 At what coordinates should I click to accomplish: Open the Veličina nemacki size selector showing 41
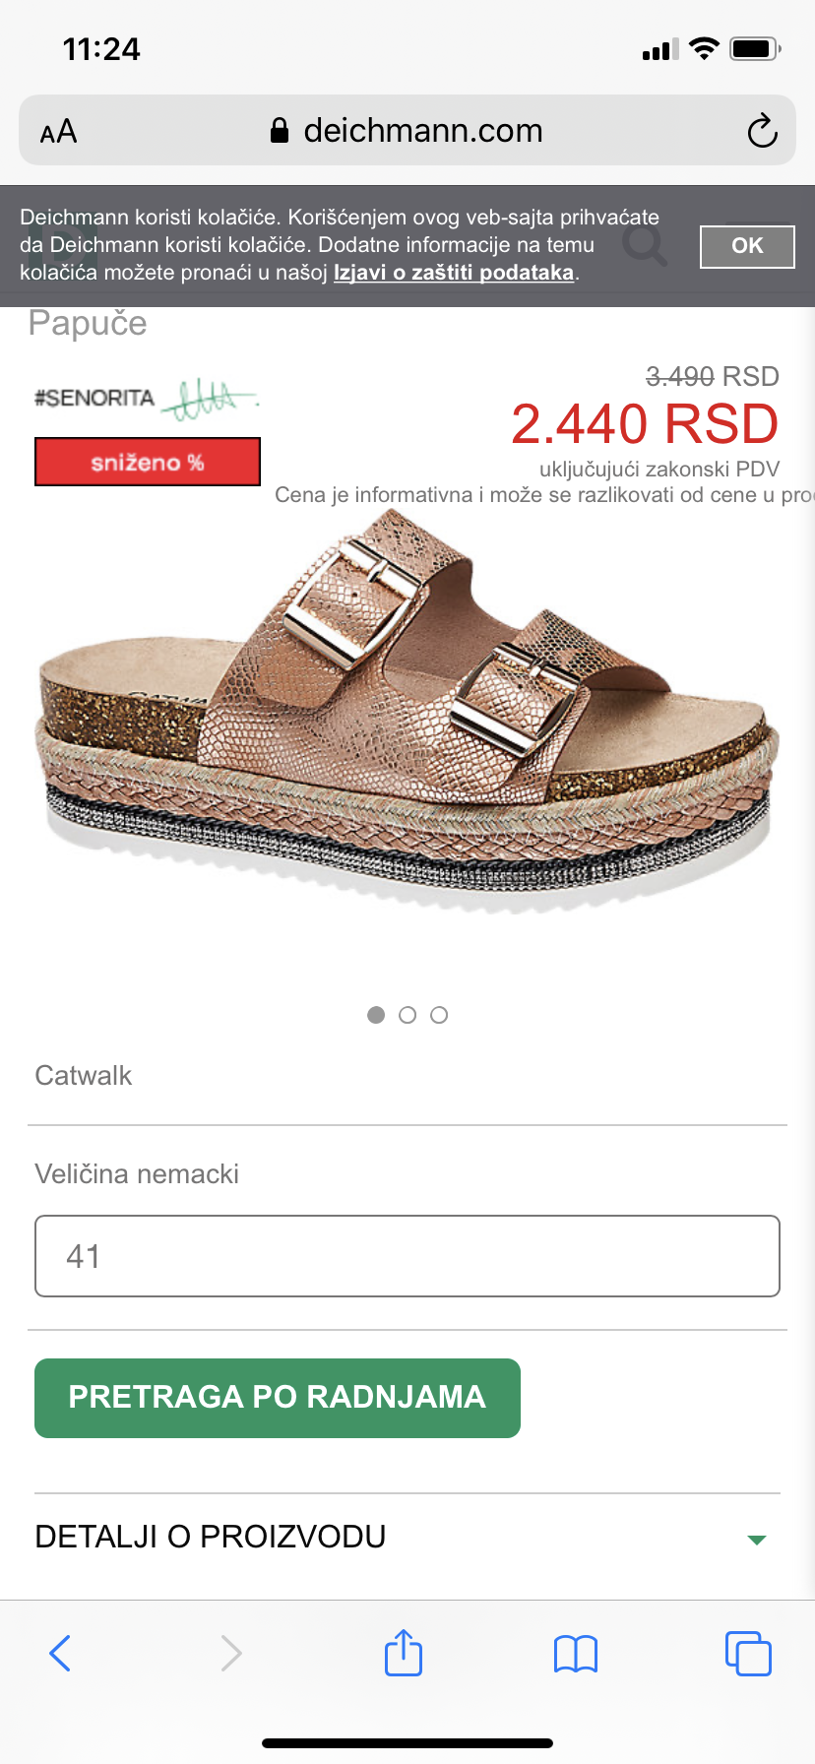point(407,1256)
